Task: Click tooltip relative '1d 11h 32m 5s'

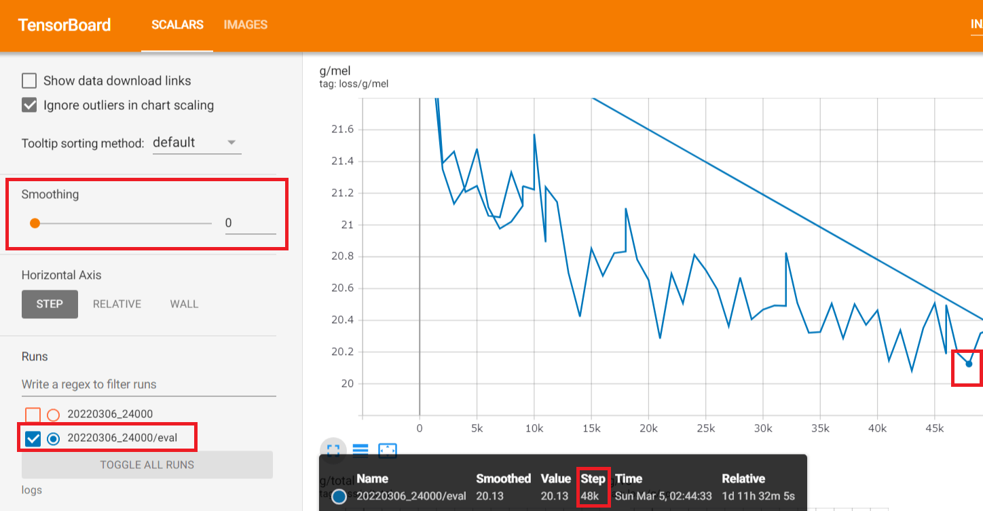Action: pyautogui.click(x=758, y=496)
